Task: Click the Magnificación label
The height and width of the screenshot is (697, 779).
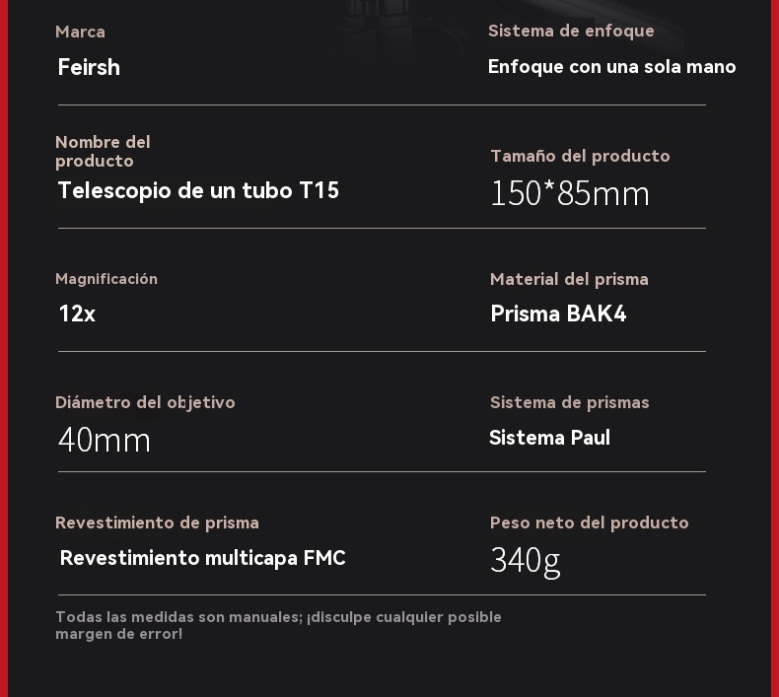Action: 106,279
